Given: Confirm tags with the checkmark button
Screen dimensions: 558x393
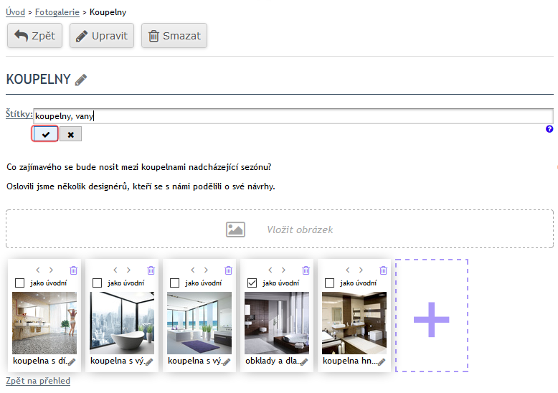Looking at the screenshot, I should (x=45, y=134).
